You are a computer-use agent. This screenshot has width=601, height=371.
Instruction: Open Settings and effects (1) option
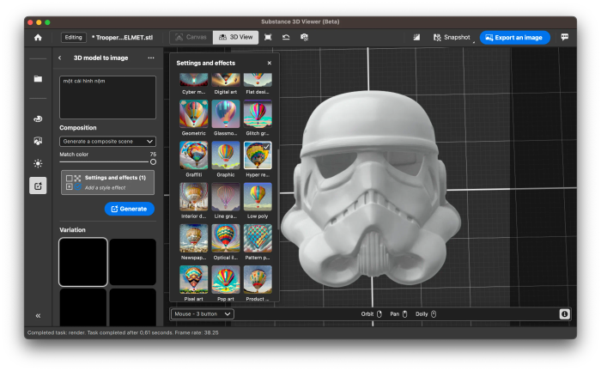(x=107, y=182)
